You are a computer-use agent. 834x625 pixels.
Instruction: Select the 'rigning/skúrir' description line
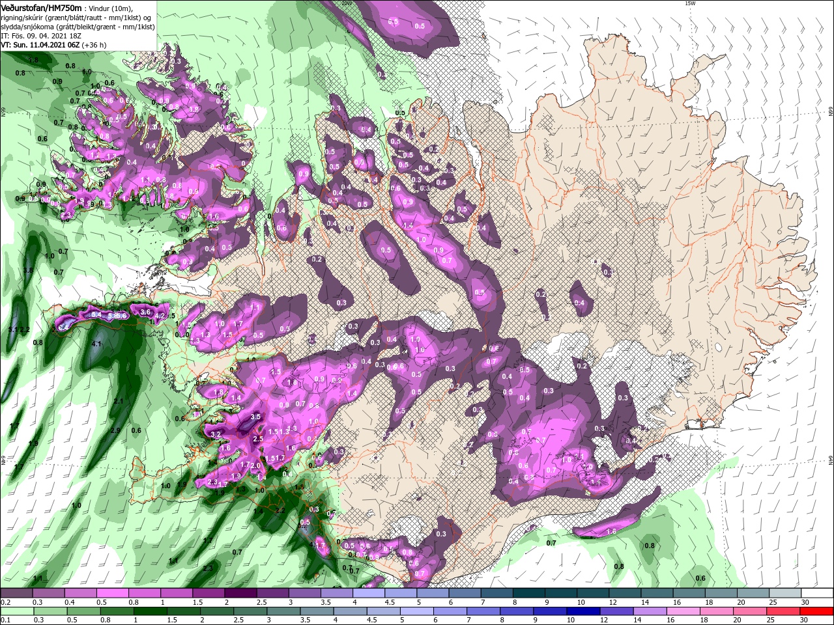[76, 18]
